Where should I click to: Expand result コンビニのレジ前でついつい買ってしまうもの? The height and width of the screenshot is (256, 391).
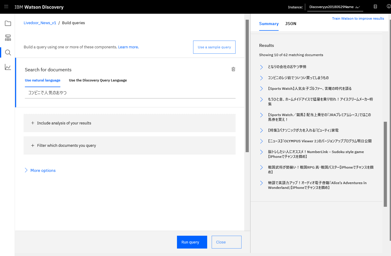(261, 78)
